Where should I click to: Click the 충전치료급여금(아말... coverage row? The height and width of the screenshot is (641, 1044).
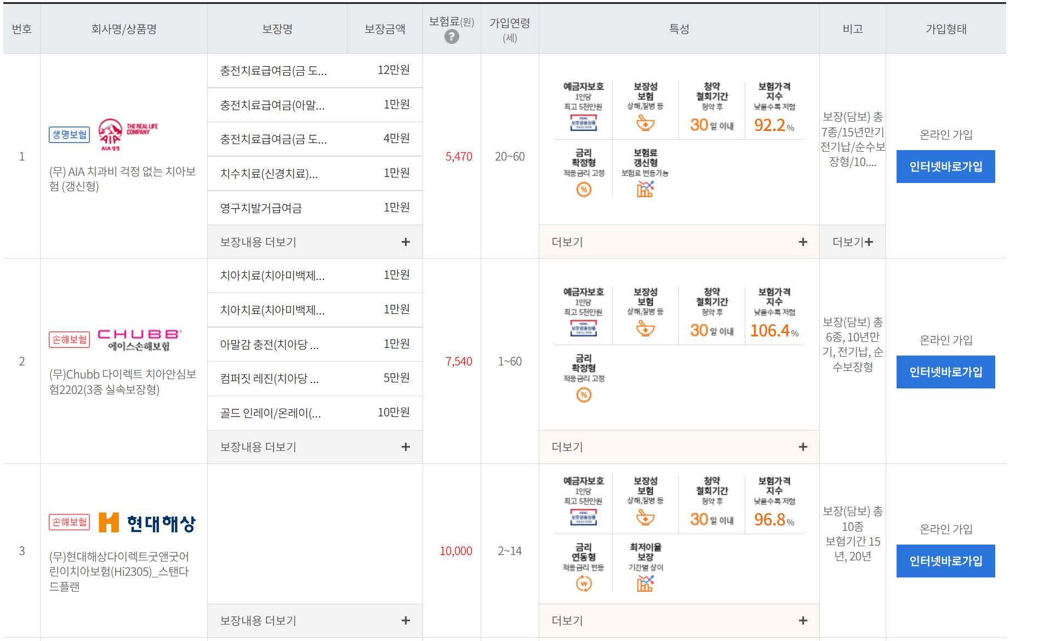(315, 105)
